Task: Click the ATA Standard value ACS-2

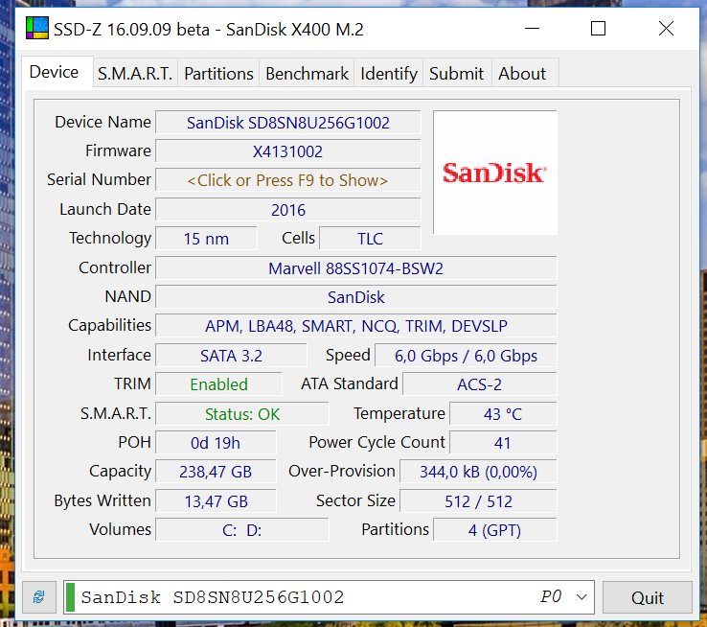Action: [479, 384]
